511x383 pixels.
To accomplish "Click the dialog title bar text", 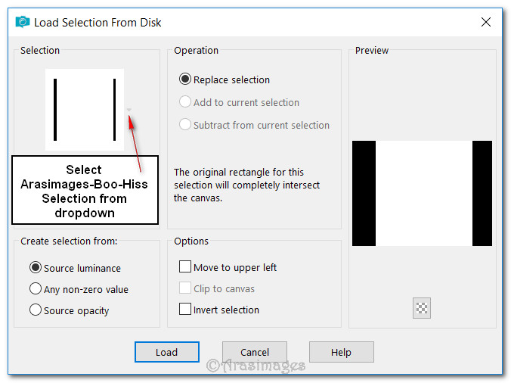I will (98, 23).
